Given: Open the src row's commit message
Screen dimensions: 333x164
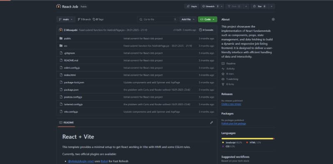Looking at the screenshot, I should pos(158,46).
